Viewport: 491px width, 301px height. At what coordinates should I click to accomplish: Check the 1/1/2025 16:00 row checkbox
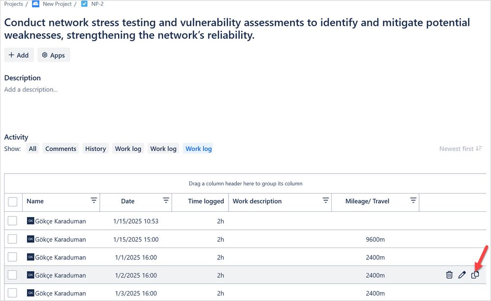coord(12,257)
